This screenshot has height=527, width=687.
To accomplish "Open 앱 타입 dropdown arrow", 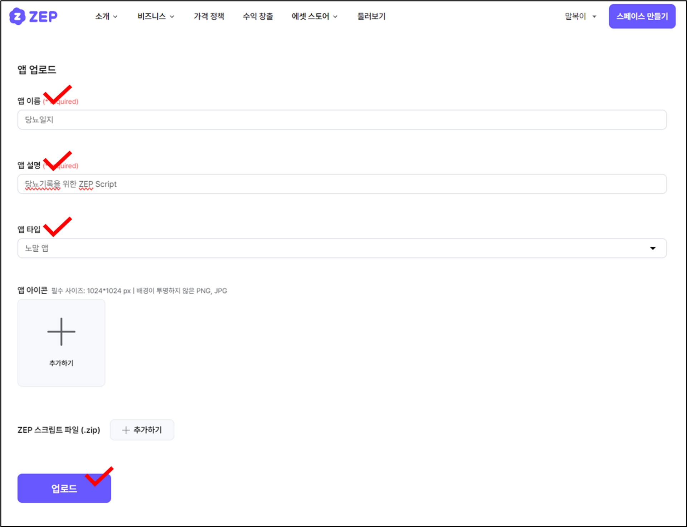I will pyautogui.click(x=653, y=248).
